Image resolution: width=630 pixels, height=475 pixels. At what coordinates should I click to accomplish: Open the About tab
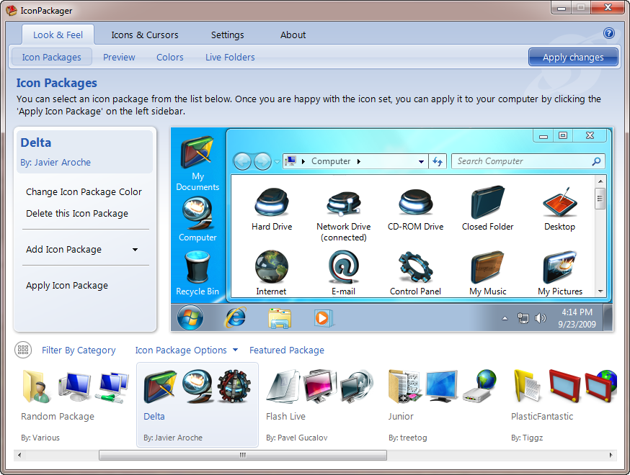click(x=293, y=35)
